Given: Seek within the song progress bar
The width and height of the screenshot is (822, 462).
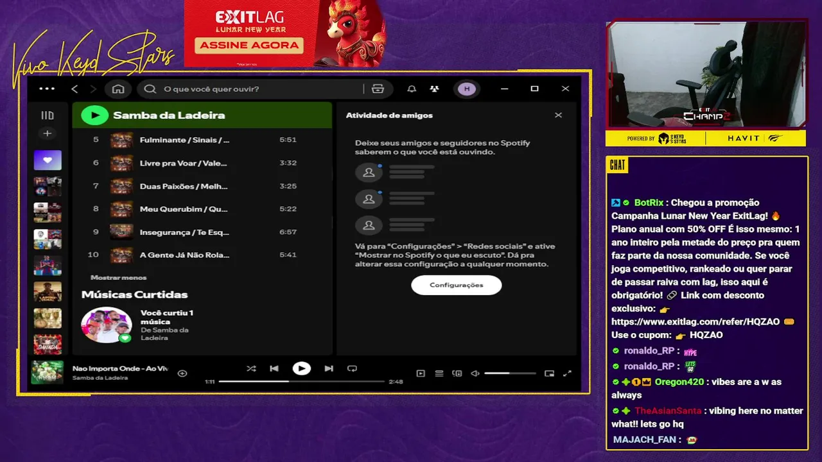Looking at the screenshot, I should tap(302, 381).
